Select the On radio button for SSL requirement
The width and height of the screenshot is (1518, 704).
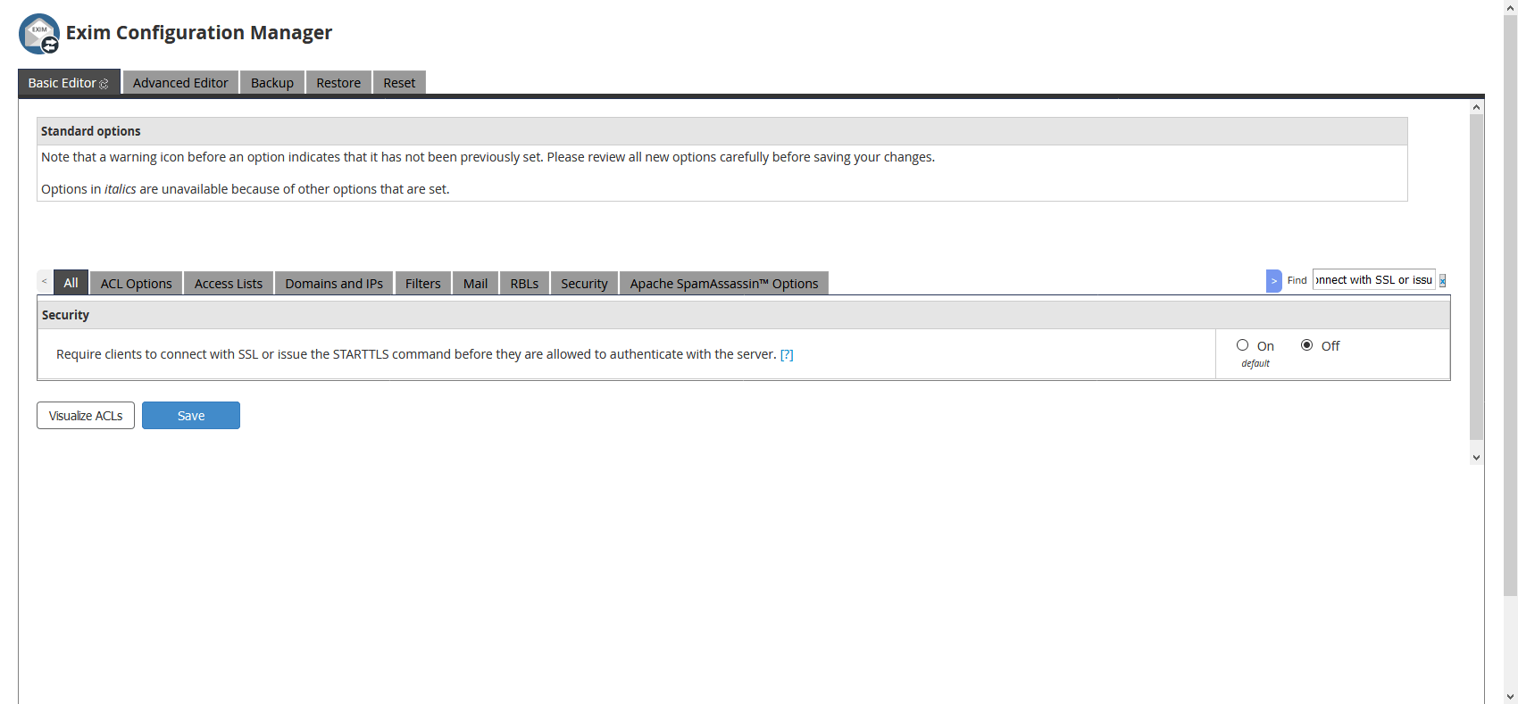click(x=1242, y=345)
